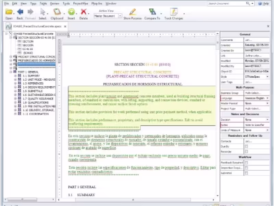Toggle the Due By checkbox
The height and width of the screenshot is (206, 274).
tap(246, 147)
